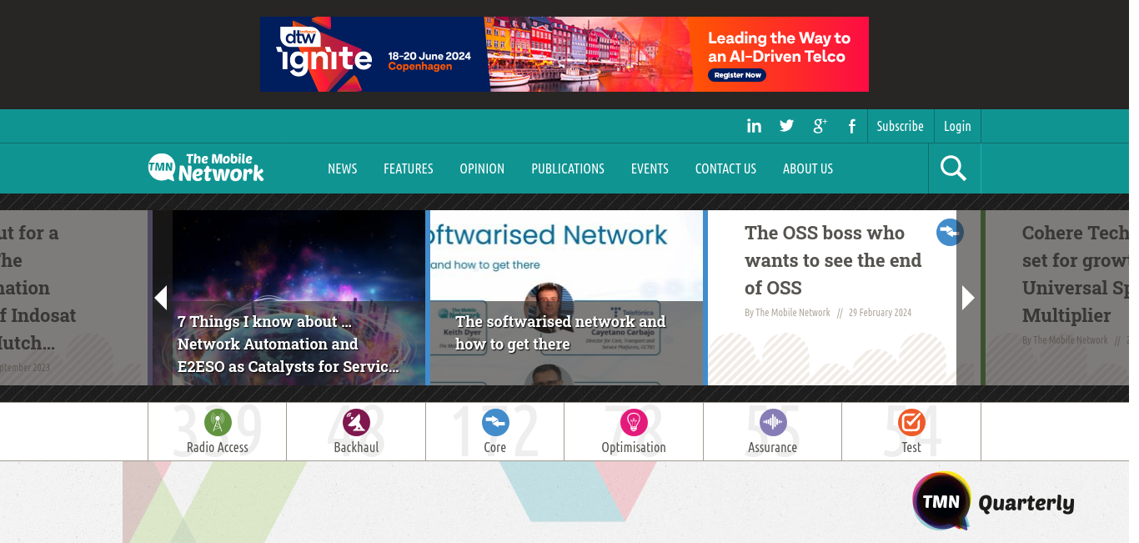
Task: Open the News menu item
Action: [342, 168]
